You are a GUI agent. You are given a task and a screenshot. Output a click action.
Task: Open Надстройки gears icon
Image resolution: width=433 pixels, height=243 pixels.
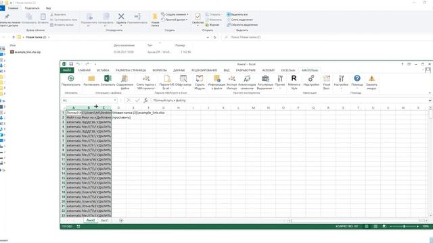coord(311,78)
